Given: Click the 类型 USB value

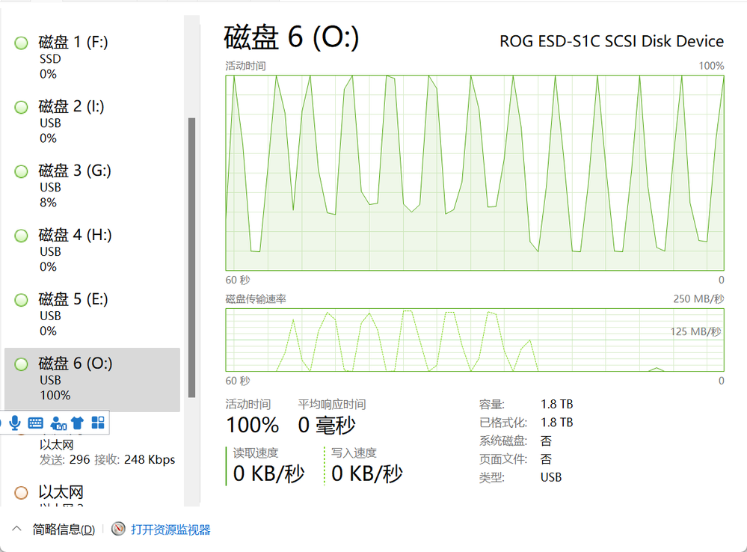Looking at the screenshot, I should click(551, 477).
